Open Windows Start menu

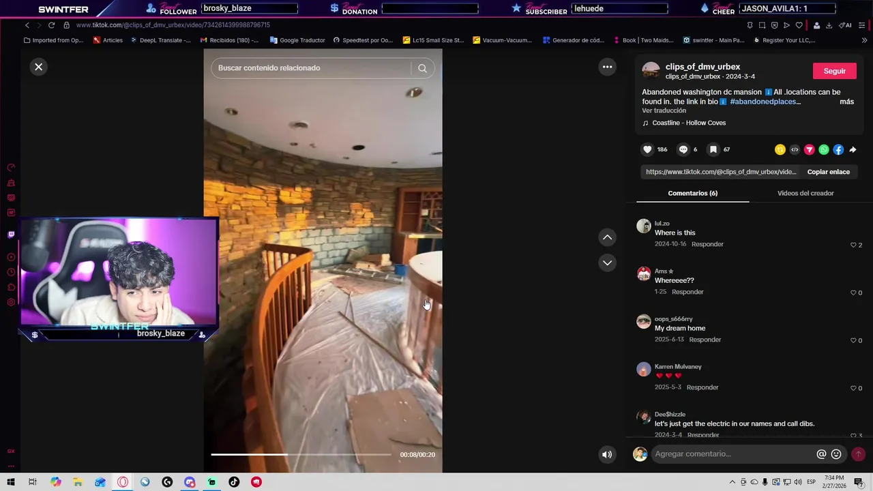[x=11, y=482]
